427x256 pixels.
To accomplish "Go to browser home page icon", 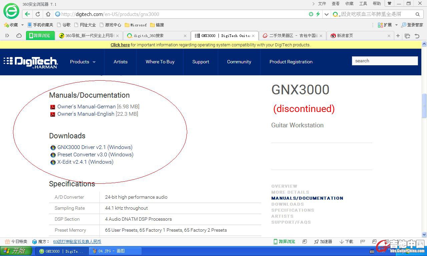I will pos(48,14).
